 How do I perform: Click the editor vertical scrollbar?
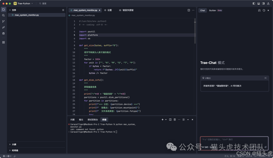(195, 30)
